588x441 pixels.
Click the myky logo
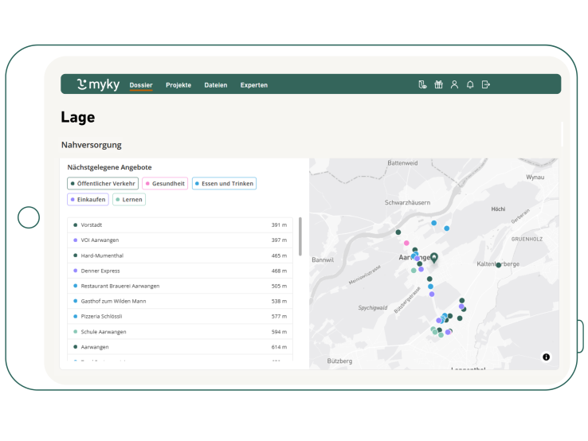98,84
